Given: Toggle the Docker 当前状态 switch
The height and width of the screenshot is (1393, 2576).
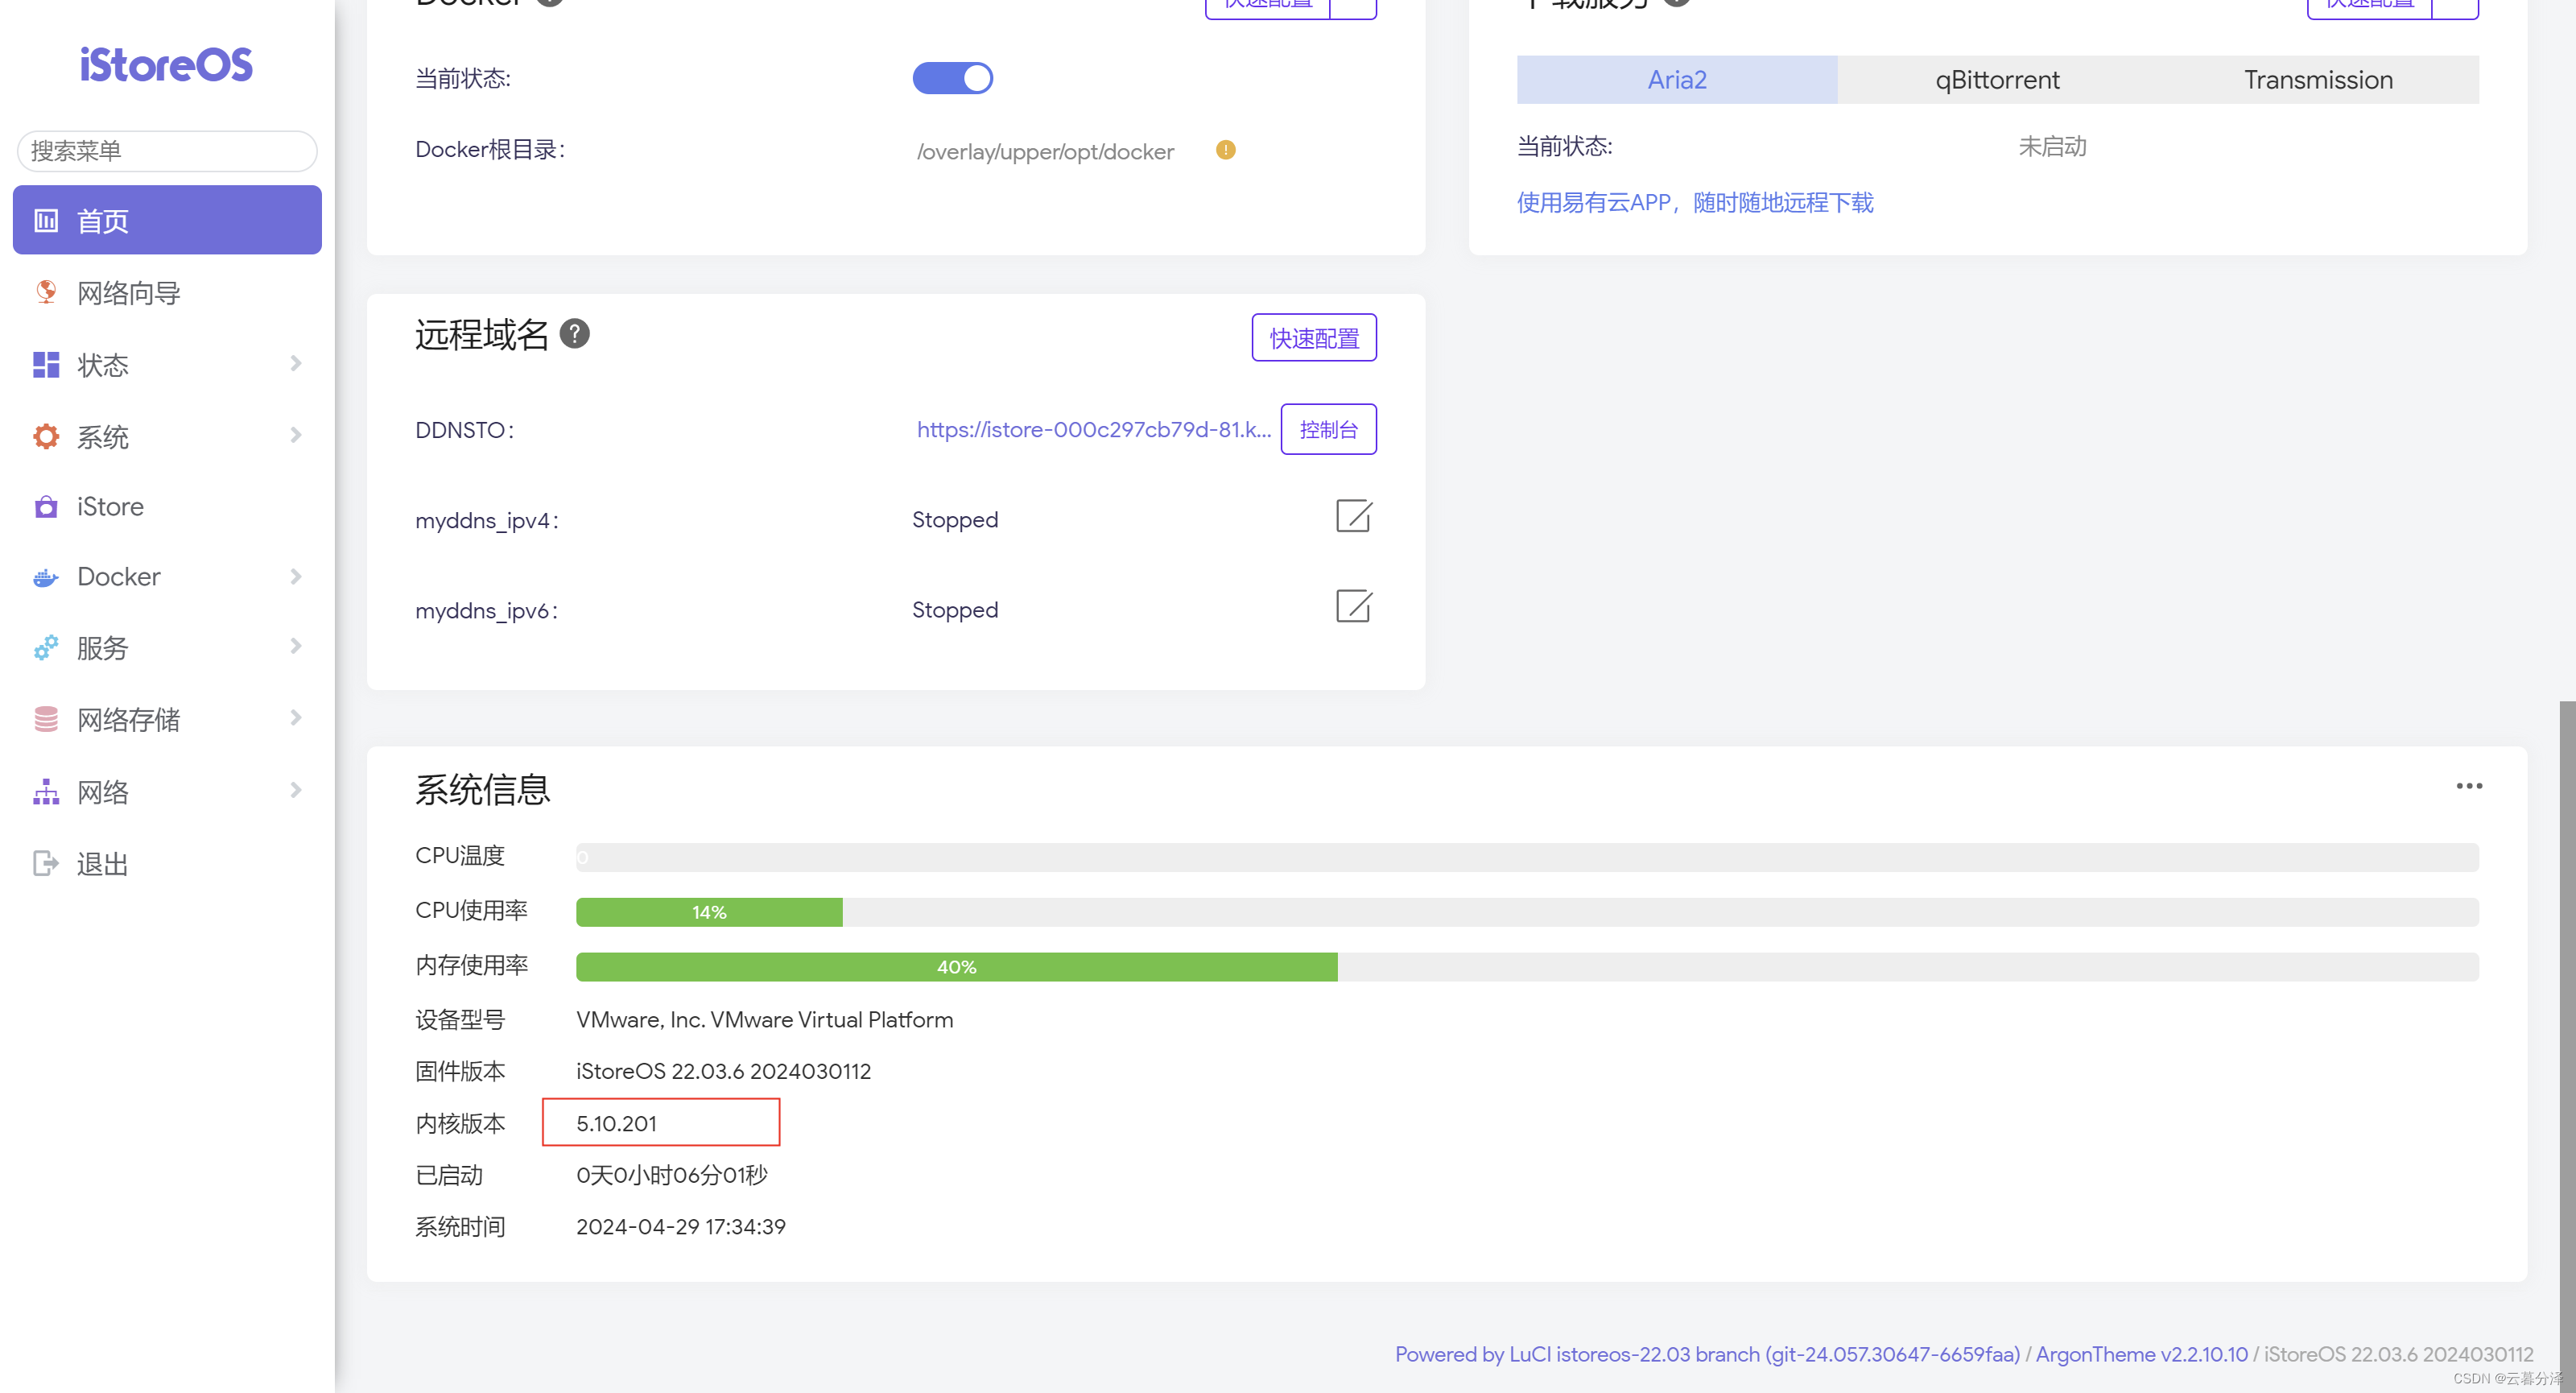Looking at the screenshot, I should click(952, 78).
